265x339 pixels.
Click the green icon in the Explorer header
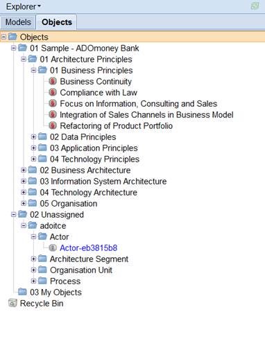pyautogui.click(x=255, y=6)
